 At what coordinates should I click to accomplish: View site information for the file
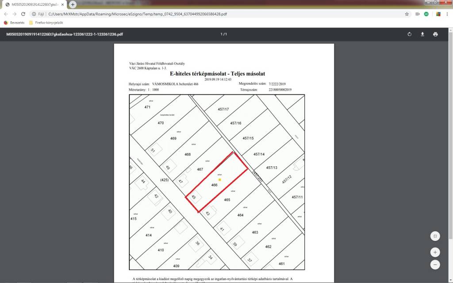point(34,14)
